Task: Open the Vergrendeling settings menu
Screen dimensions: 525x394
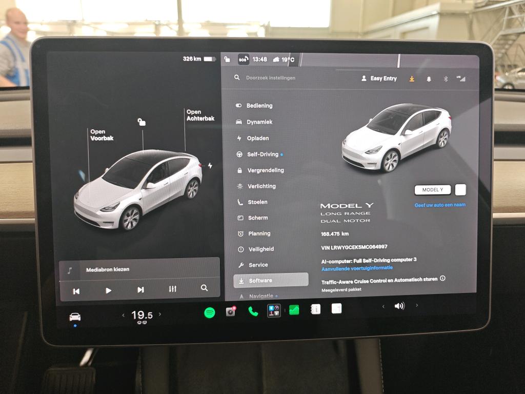Action: [266, 170]
